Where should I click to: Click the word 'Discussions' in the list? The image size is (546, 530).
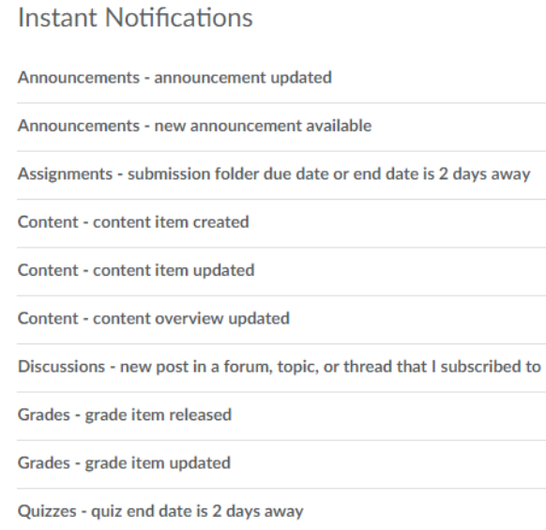pos(61,367)
